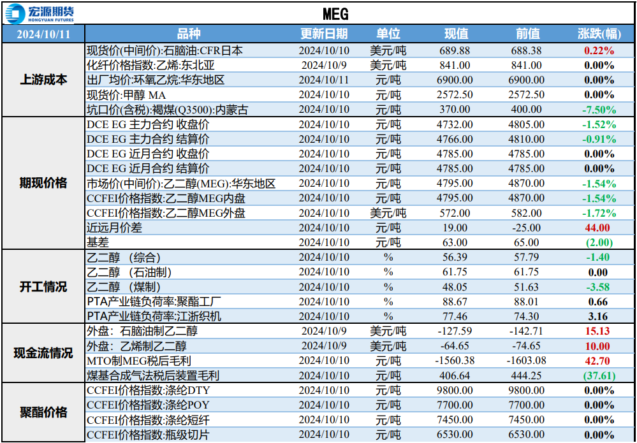The width and height of the screenshot is (637, 443).
Task: Select the red 15.13 change value
Action: (x=597, y=331)
